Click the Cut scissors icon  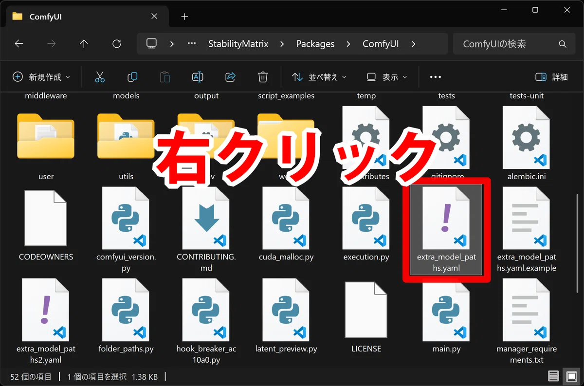click(100, 77)
